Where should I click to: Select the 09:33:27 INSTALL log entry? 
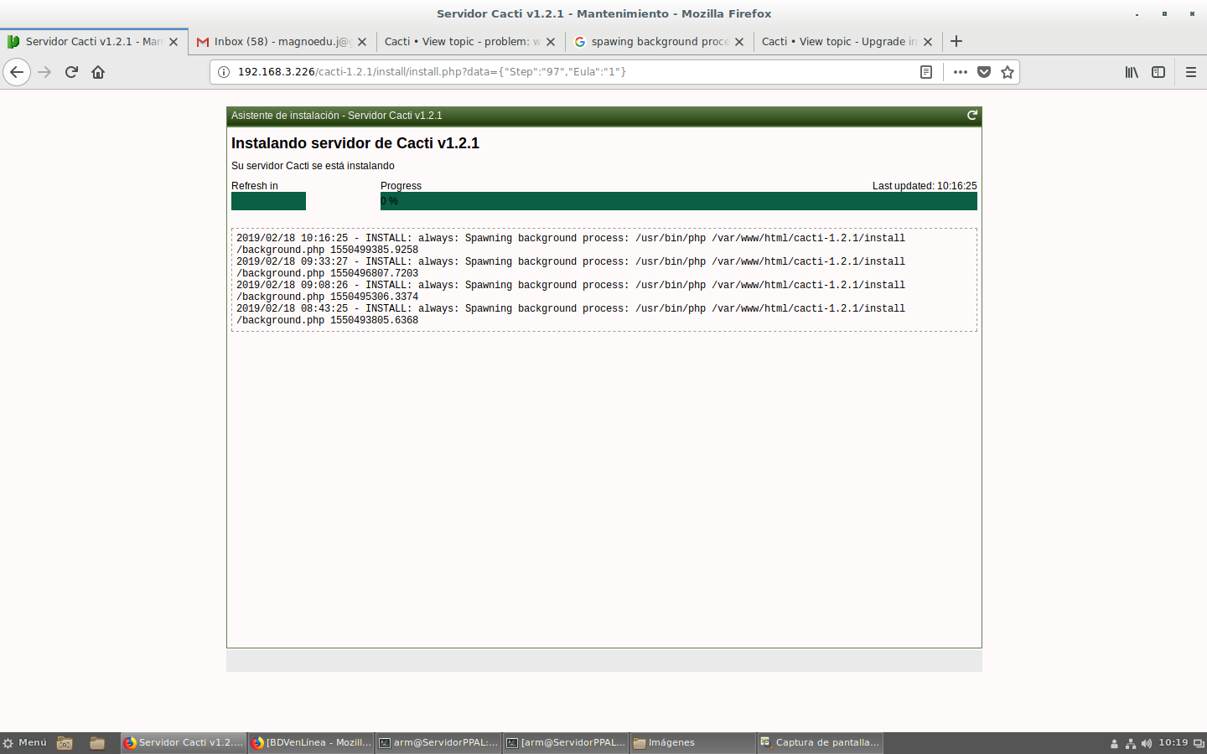(x=571, y=267)
